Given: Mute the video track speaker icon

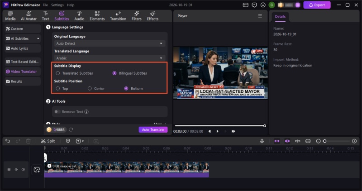Looking at the screenshot, I should click(x=23, y=170).
